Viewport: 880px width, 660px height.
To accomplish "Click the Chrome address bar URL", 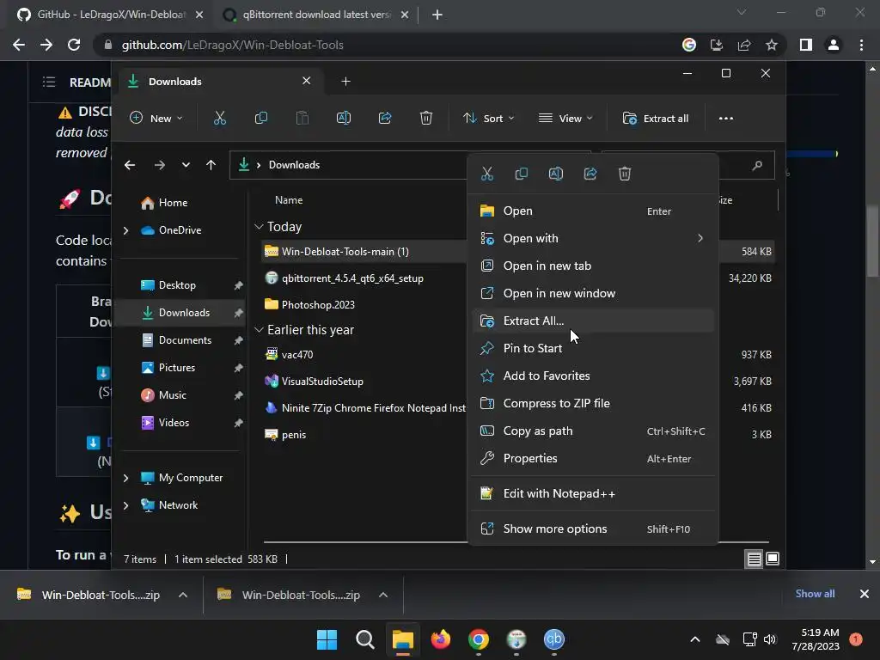I will point(232,45).
